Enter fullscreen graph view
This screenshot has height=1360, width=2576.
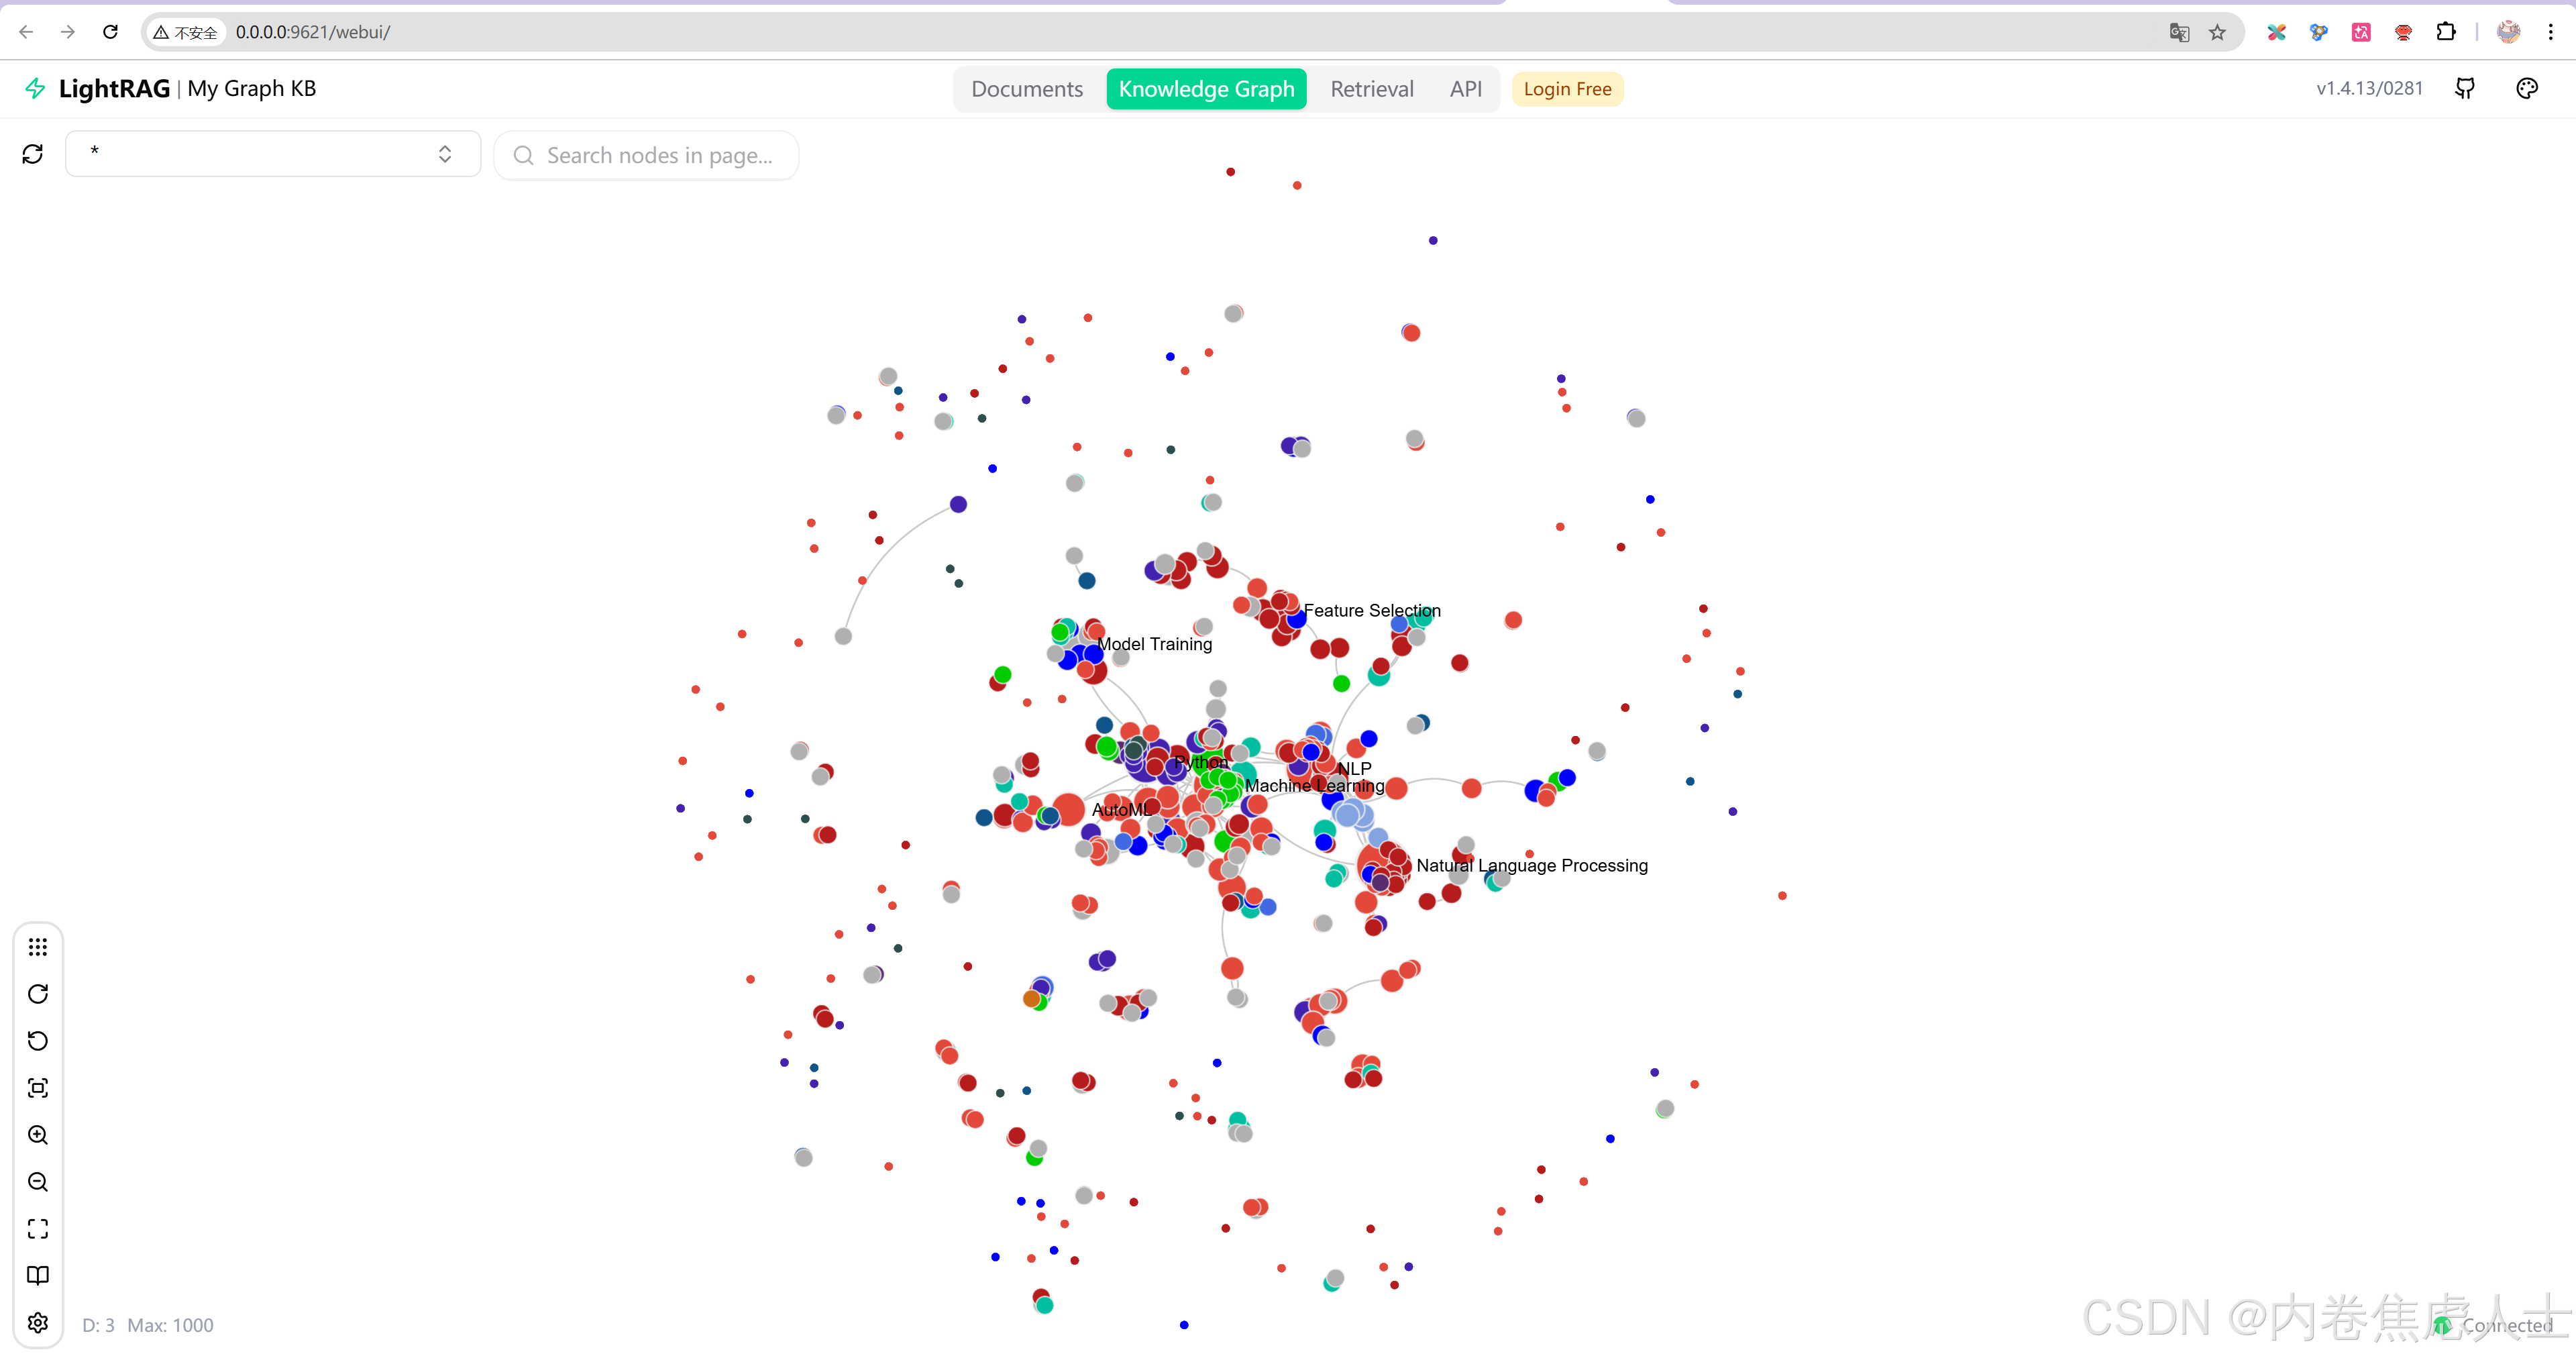pos(38,1228)
